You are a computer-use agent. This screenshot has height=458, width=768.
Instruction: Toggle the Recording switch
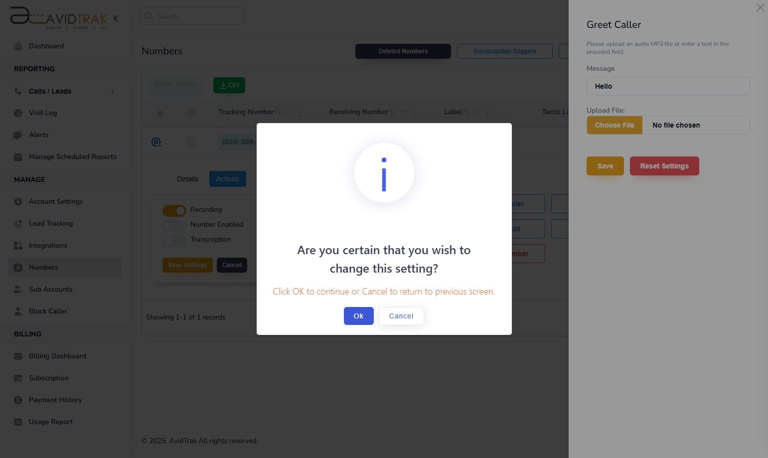pyautogui.click(x=174, y=210)
